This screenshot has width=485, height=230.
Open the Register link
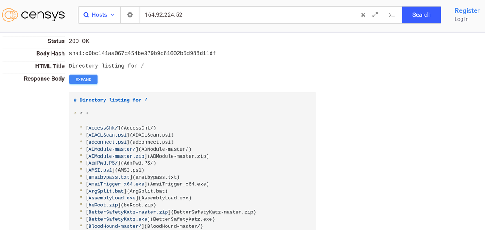point(467,10)
